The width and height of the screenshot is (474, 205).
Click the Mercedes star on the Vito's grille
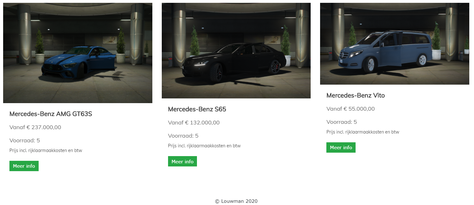pyautogui.click(x=341, y=56)
